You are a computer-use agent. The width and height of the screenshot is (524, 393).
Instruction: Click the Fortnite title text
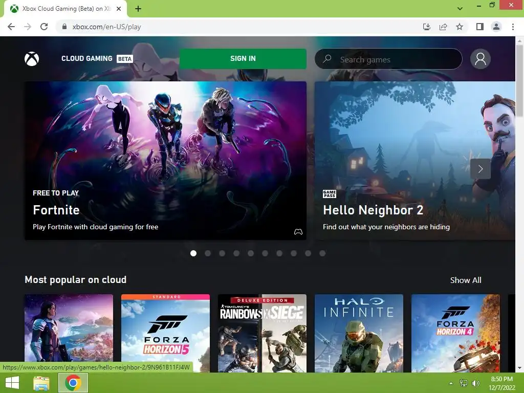tap(56, 210)
